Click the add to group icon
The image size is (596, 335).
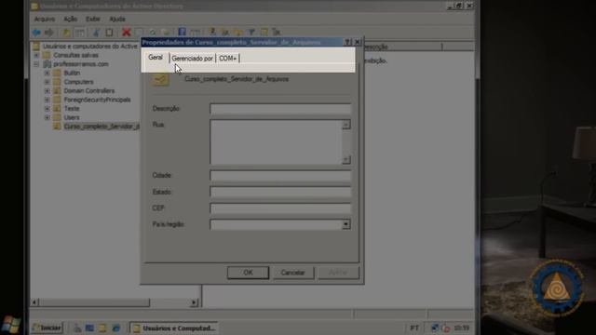(x=277, y=33)
